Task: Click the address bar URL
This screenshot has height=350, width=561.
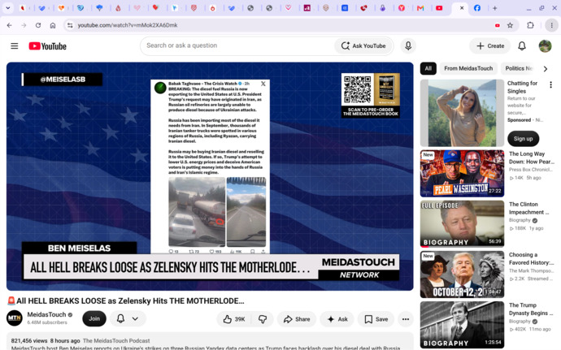Action: pyautogui.click(x=128, y=25)
